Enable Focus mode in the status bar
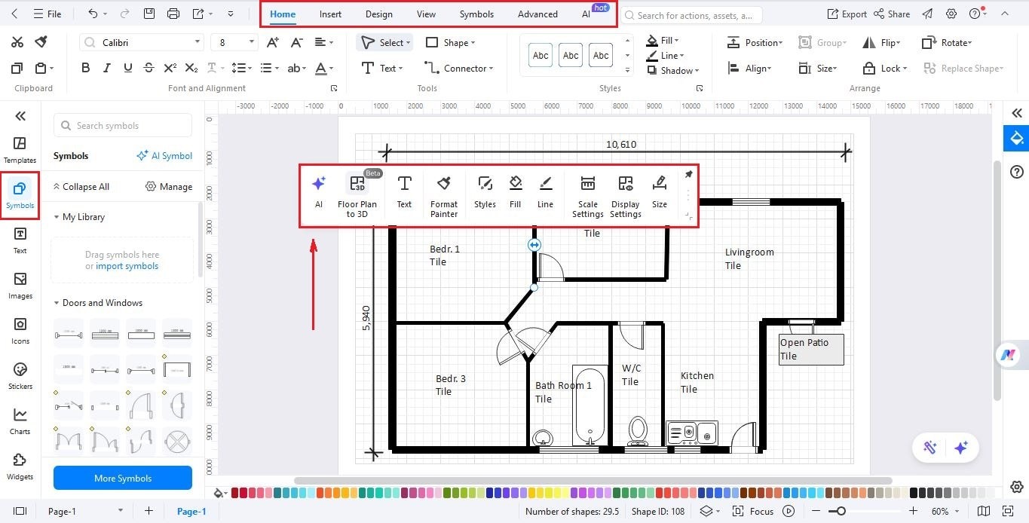This screenshot has height=523, width=1029. pyautogui.click(x=761, y=511)
